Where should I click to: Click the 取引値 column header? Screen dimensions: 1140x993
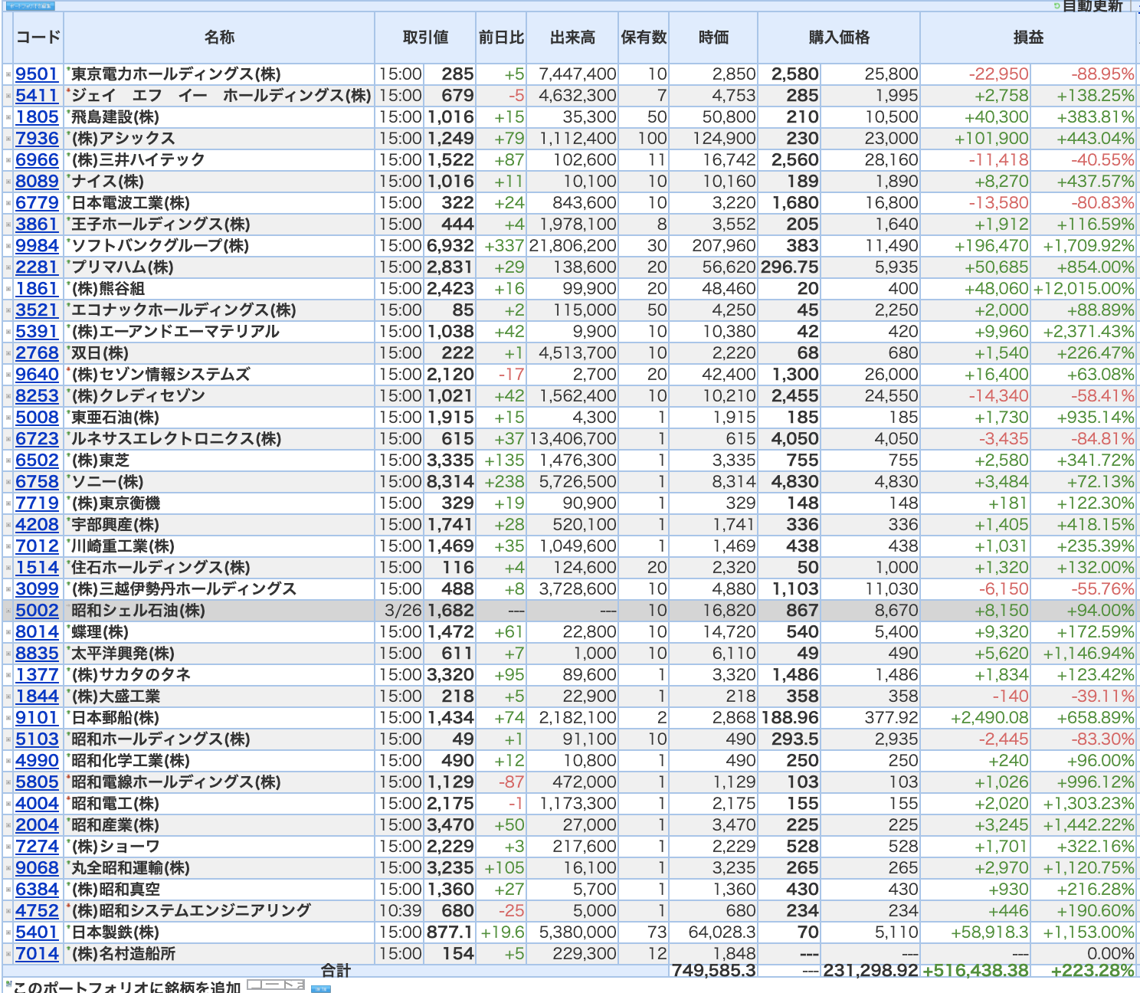coord(425,37)
